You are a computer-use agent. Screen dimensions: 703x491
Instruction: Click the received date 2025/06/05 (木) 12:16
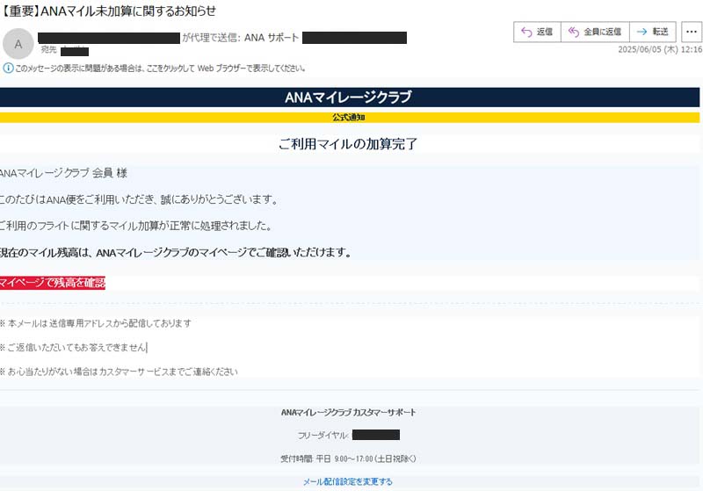(660, 50)
